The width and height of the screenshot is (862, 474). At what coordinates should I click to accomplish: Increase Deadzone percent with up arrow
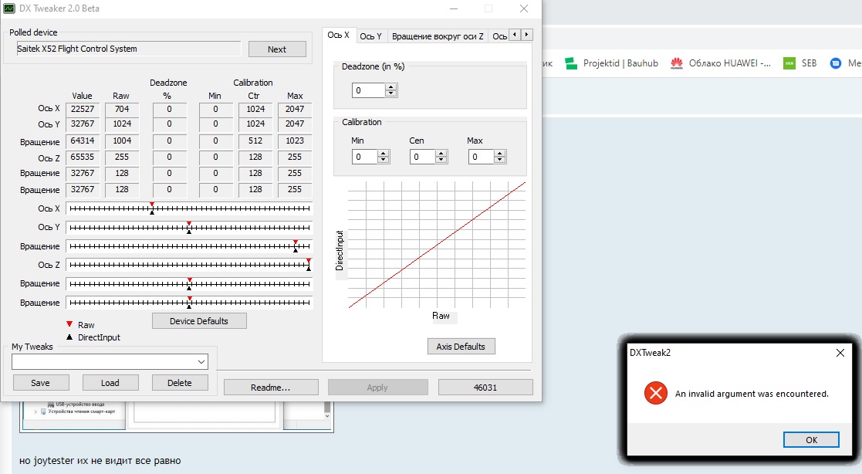[390, 87]
